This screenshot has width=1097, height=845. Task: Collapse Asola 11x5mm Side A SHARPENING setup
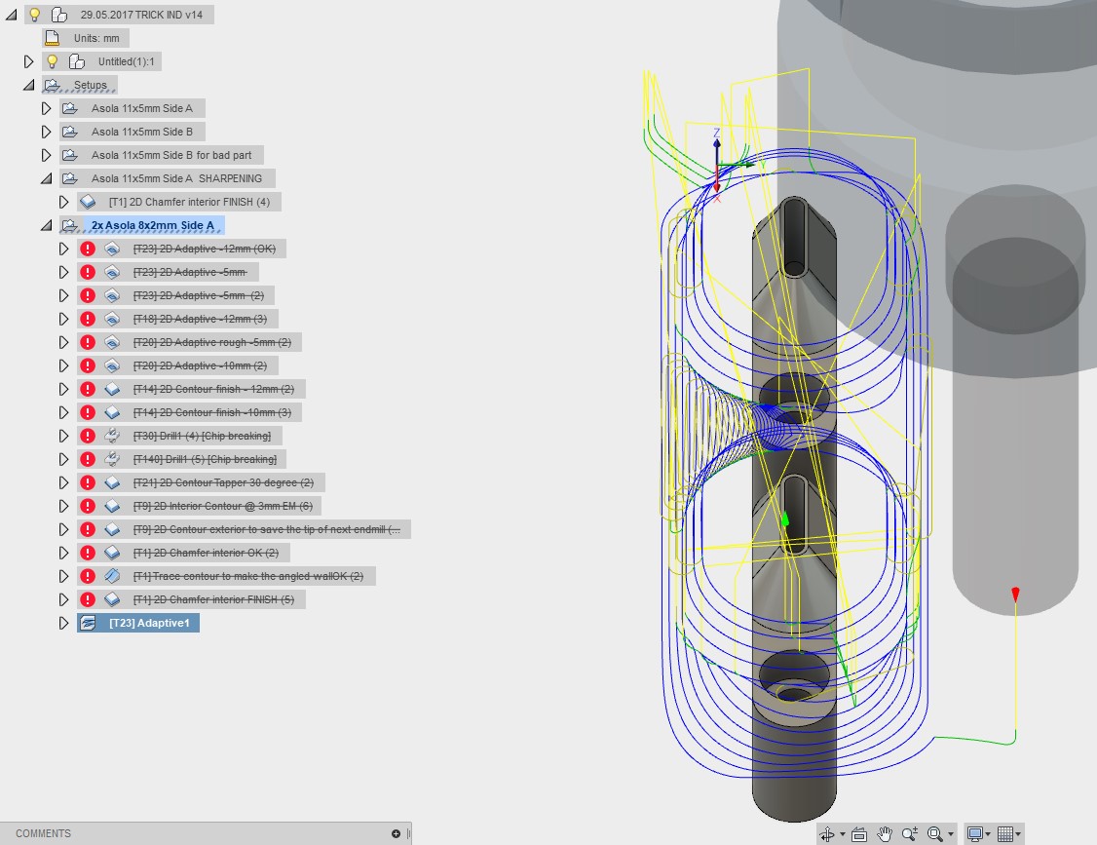click(46, 178)
